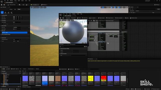The width and height of the screenshot is (161, 90).
Task: Collapse the Landscape Editor section
Action: click(1, 15)
